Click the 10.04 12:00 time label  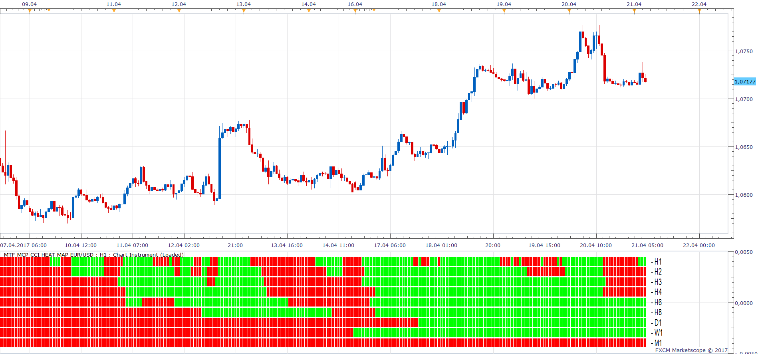point(81,245)
